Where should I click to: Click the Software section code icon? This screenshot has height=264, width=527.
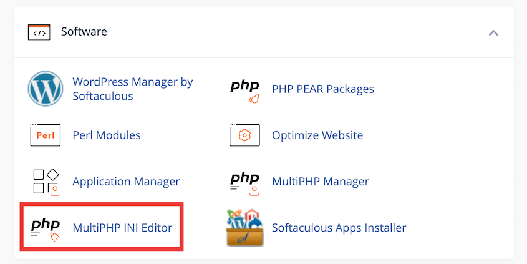point(39,32)
